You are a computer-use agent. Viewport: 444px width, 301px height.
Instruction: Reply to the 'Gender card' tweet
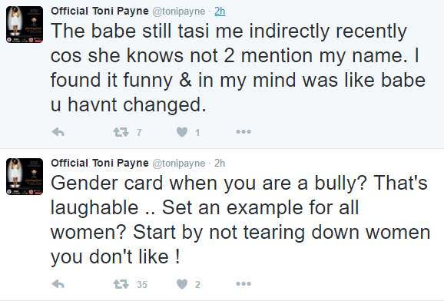(58, 284)
